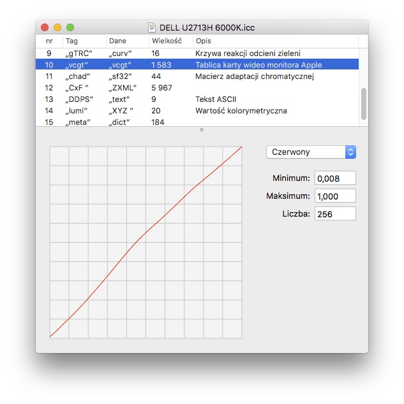Click the Liczba value field
Screen dimensions: 404x404
(335, 214)
